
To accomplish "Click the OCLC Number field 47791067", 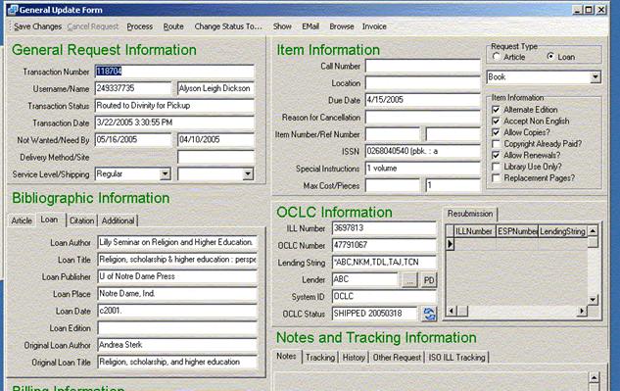I will [x=384, y=245].
